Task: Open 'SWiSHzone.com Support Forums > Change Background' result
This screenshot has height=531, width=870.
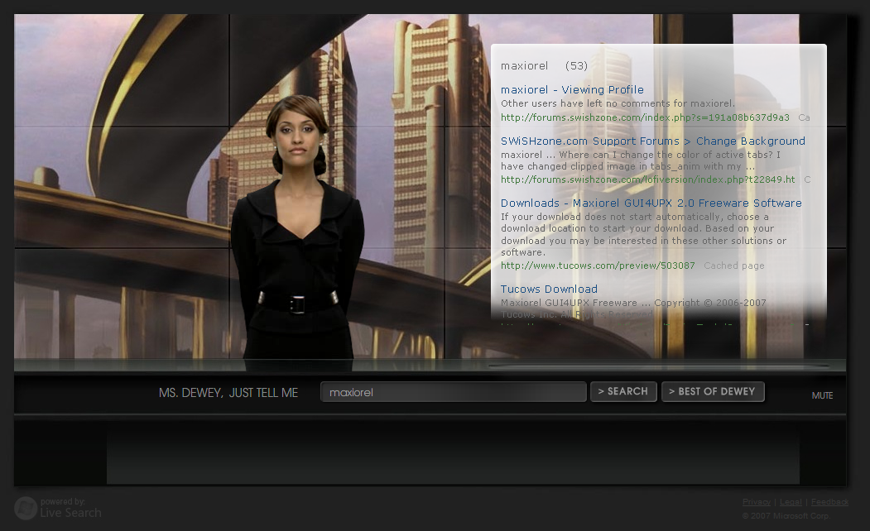Action: click(652, 141)
